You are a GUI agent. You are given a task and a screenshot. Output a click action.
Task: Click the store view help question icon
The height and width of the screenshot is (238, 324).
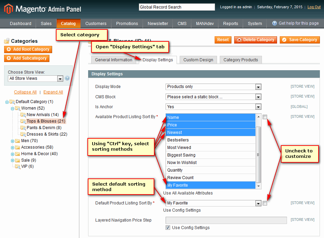click(67, 78)
